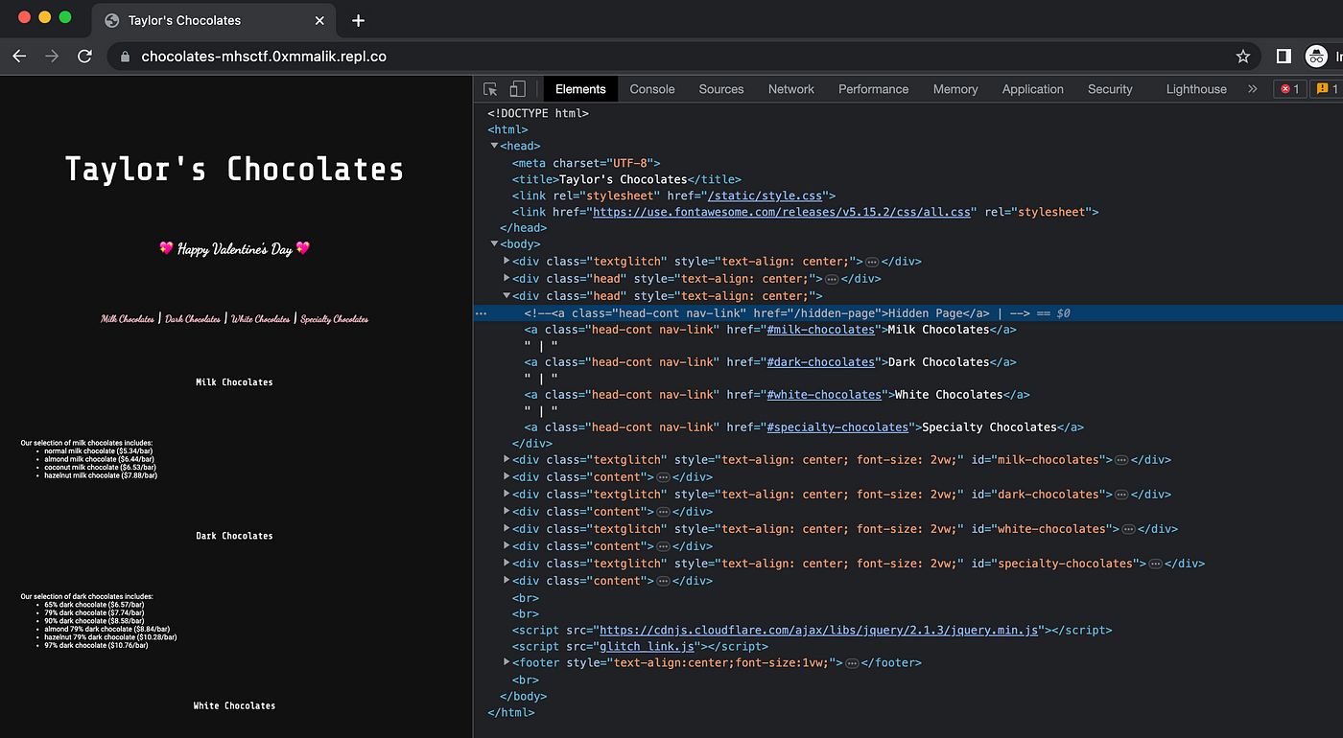Click the #milk-chocolates href in source
Viewport: 1343px width, 738px height.
coord(820,330)
